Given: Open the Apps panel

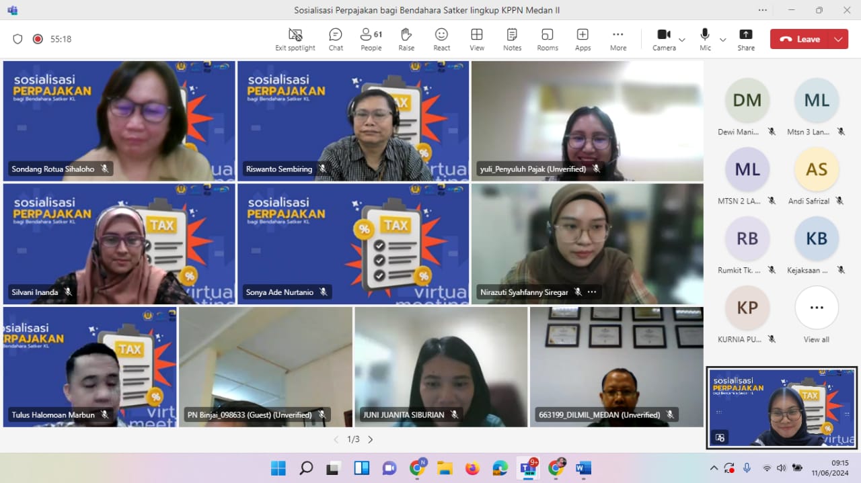Looking at the screenshot, I should [583, 39].
